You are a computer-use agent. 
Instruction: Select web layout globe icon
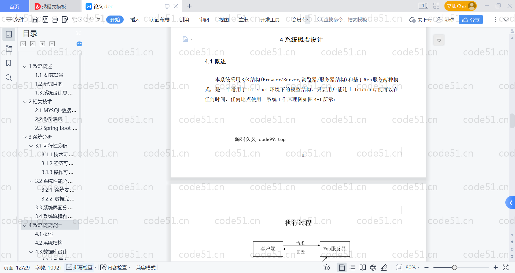373,267
